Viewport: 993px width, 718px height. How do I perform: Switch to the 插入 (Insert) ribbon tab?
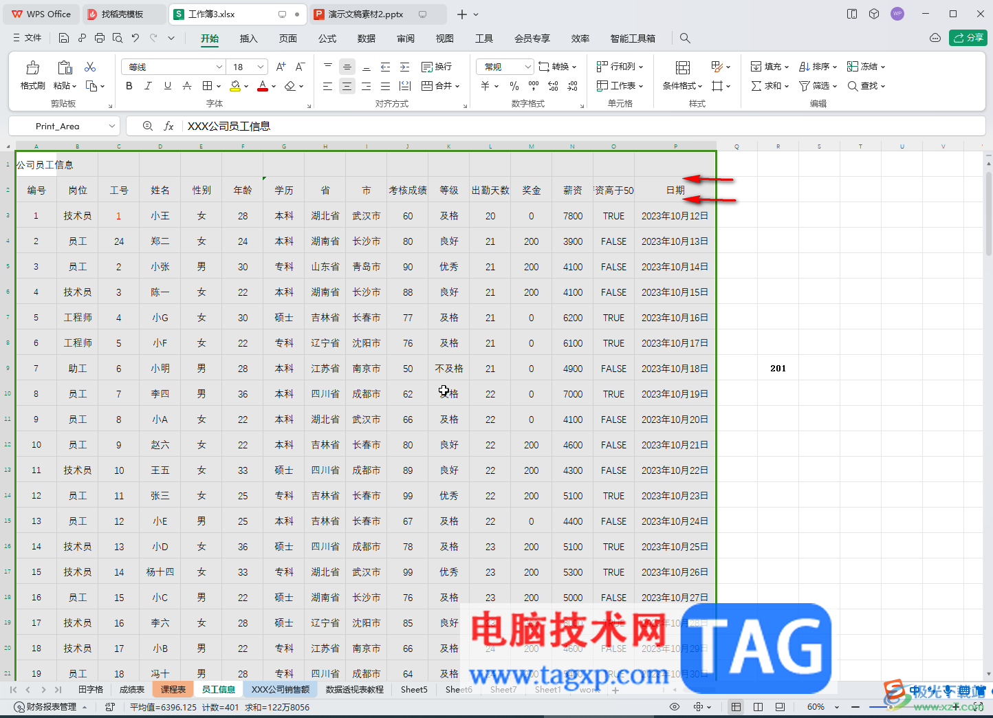tap(248, 39)
